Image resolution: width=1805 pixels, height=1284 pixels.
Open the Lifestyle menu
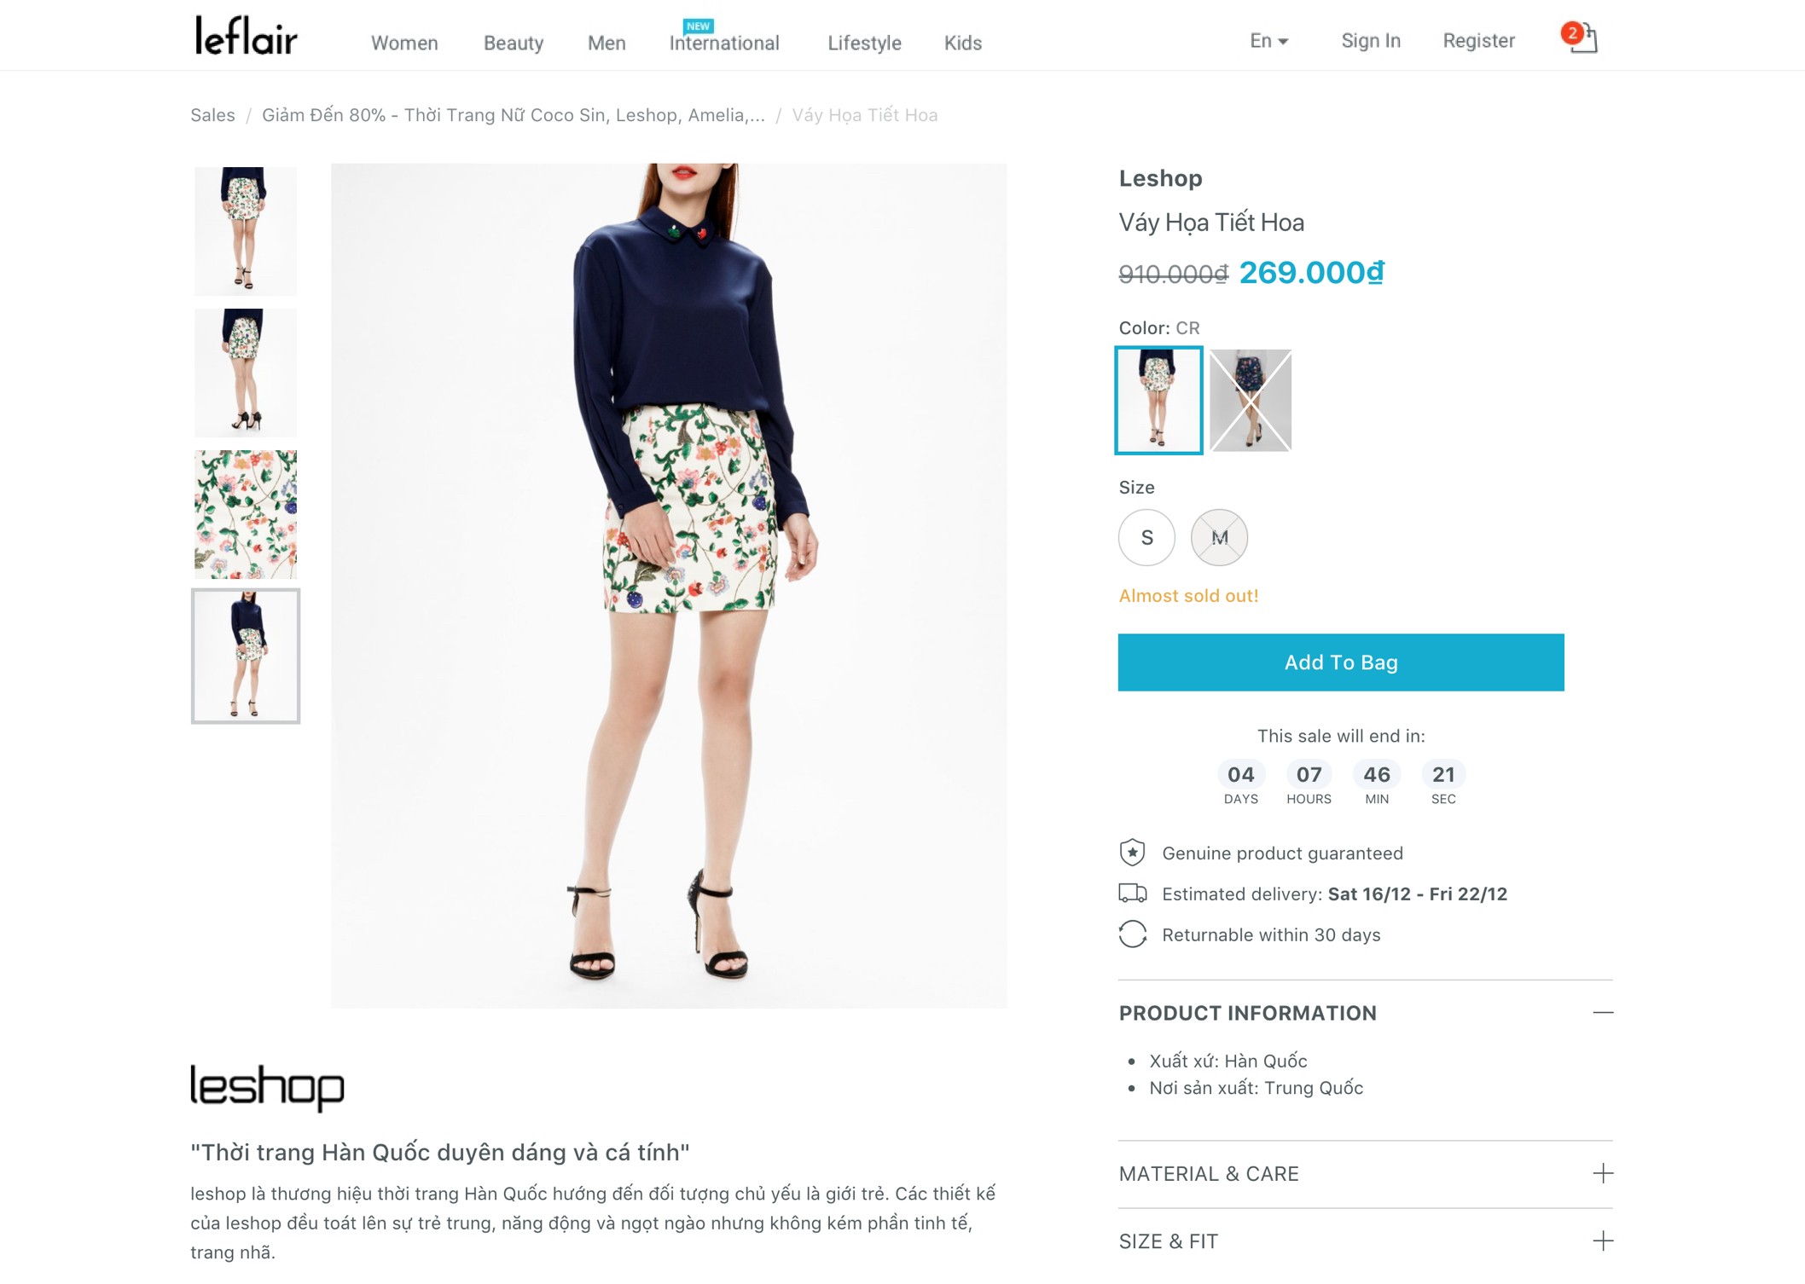coord(864,43)
